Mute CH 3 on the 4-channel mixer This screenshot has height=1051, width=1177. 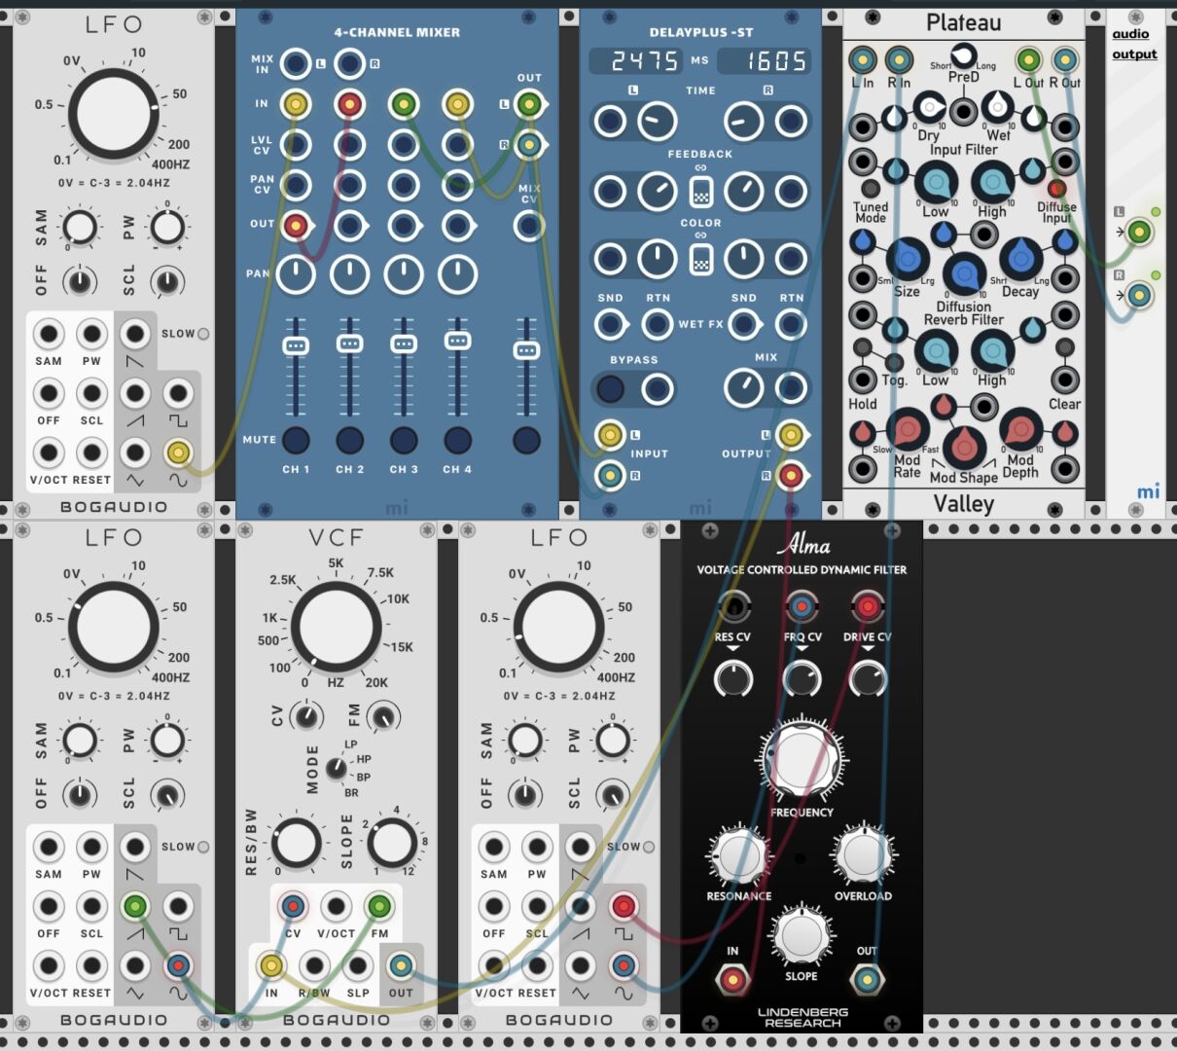(404, 440)
